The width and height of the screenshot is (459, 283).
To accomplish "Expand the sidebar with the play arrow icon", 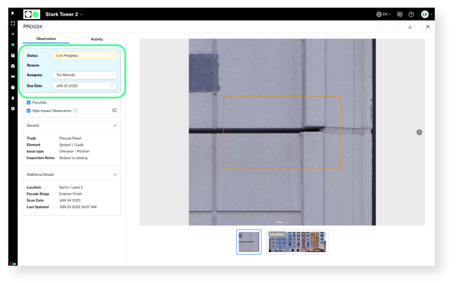I will (12, 13).
